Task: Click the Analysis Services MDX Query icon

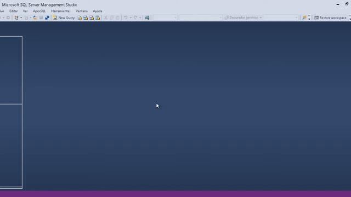Action: 86,18
